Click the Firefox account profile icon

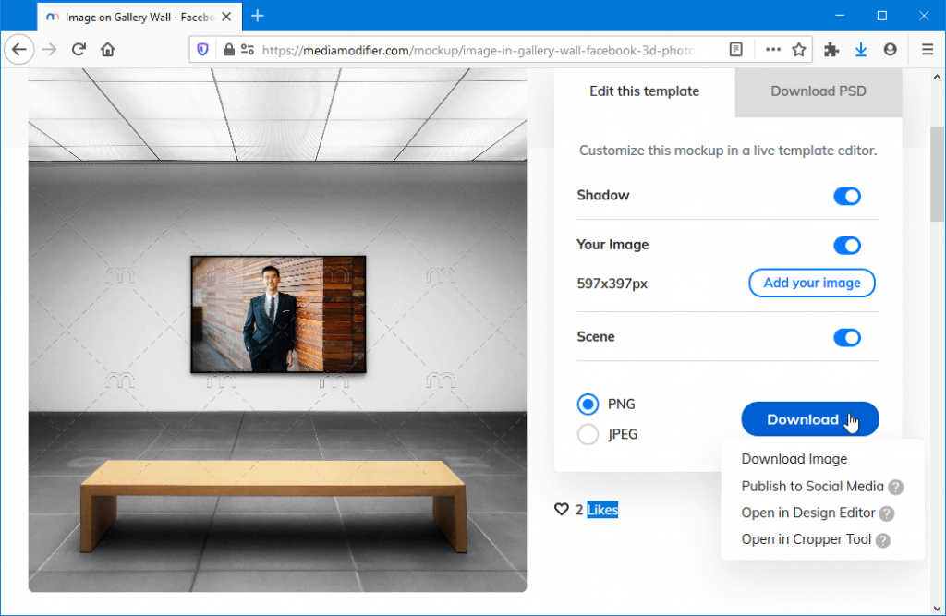889,49
